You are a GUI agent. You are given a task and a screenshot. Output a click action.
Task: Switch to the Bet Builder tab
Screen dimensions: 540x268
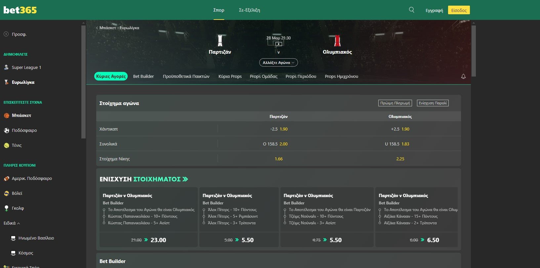[143, 77]
